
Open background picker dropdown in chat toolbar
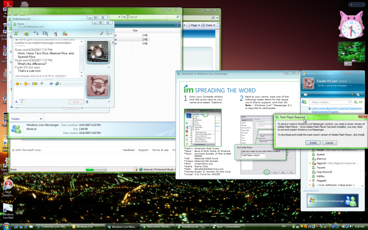coord(60,84)
